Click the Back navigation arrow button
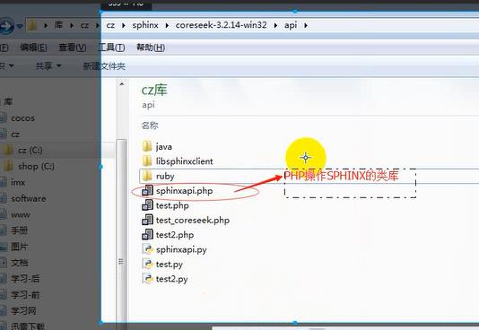The height and width of the screenshot is (330, 479). pyautogui.click(x=6, y=26)
